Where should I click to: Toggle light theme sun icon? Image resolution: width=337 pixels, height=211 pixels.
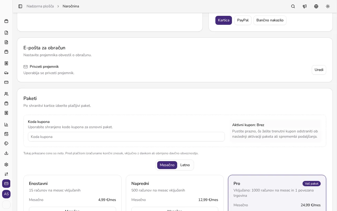coord(328,6)
